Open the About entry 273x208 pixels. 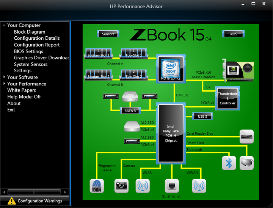(x=14, y=103)
